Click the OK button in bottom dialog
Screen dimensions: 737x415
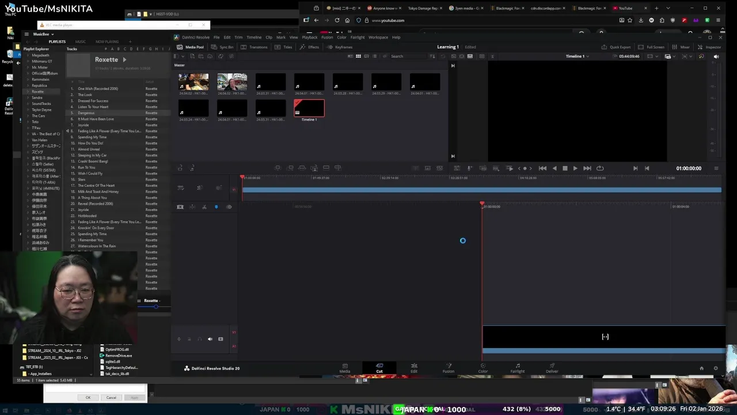[x=88, y=398]
